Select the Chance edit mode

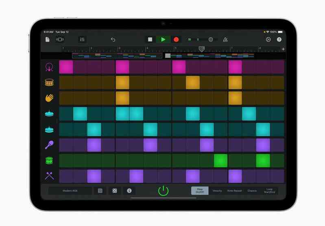coord(252,191)
